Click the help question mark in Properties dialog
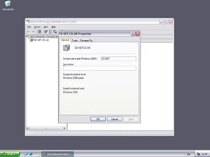Viewport: 210px width, 157px height. pyautogui.click(x=133, y=34)
